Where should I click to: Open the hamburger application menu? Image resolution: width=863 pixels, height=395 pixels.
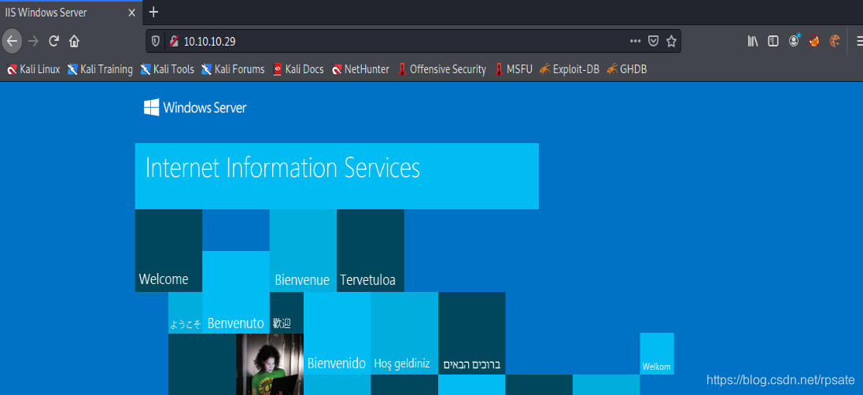click(858, 41)
